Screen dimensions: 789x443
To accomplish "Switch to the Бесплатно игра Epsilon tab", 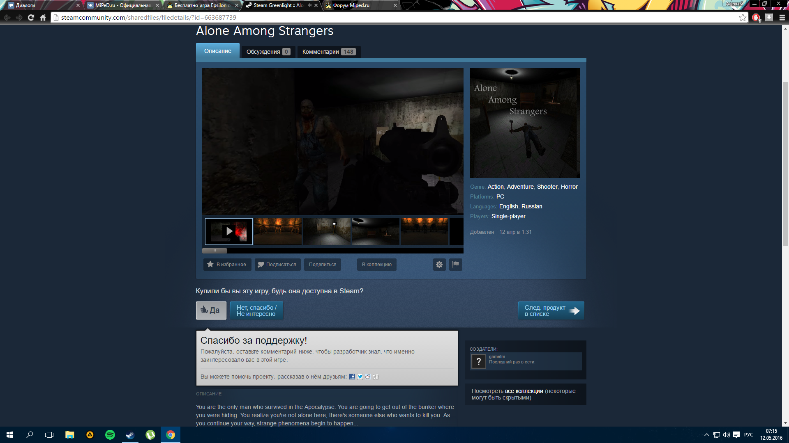I will pos(203,5).
